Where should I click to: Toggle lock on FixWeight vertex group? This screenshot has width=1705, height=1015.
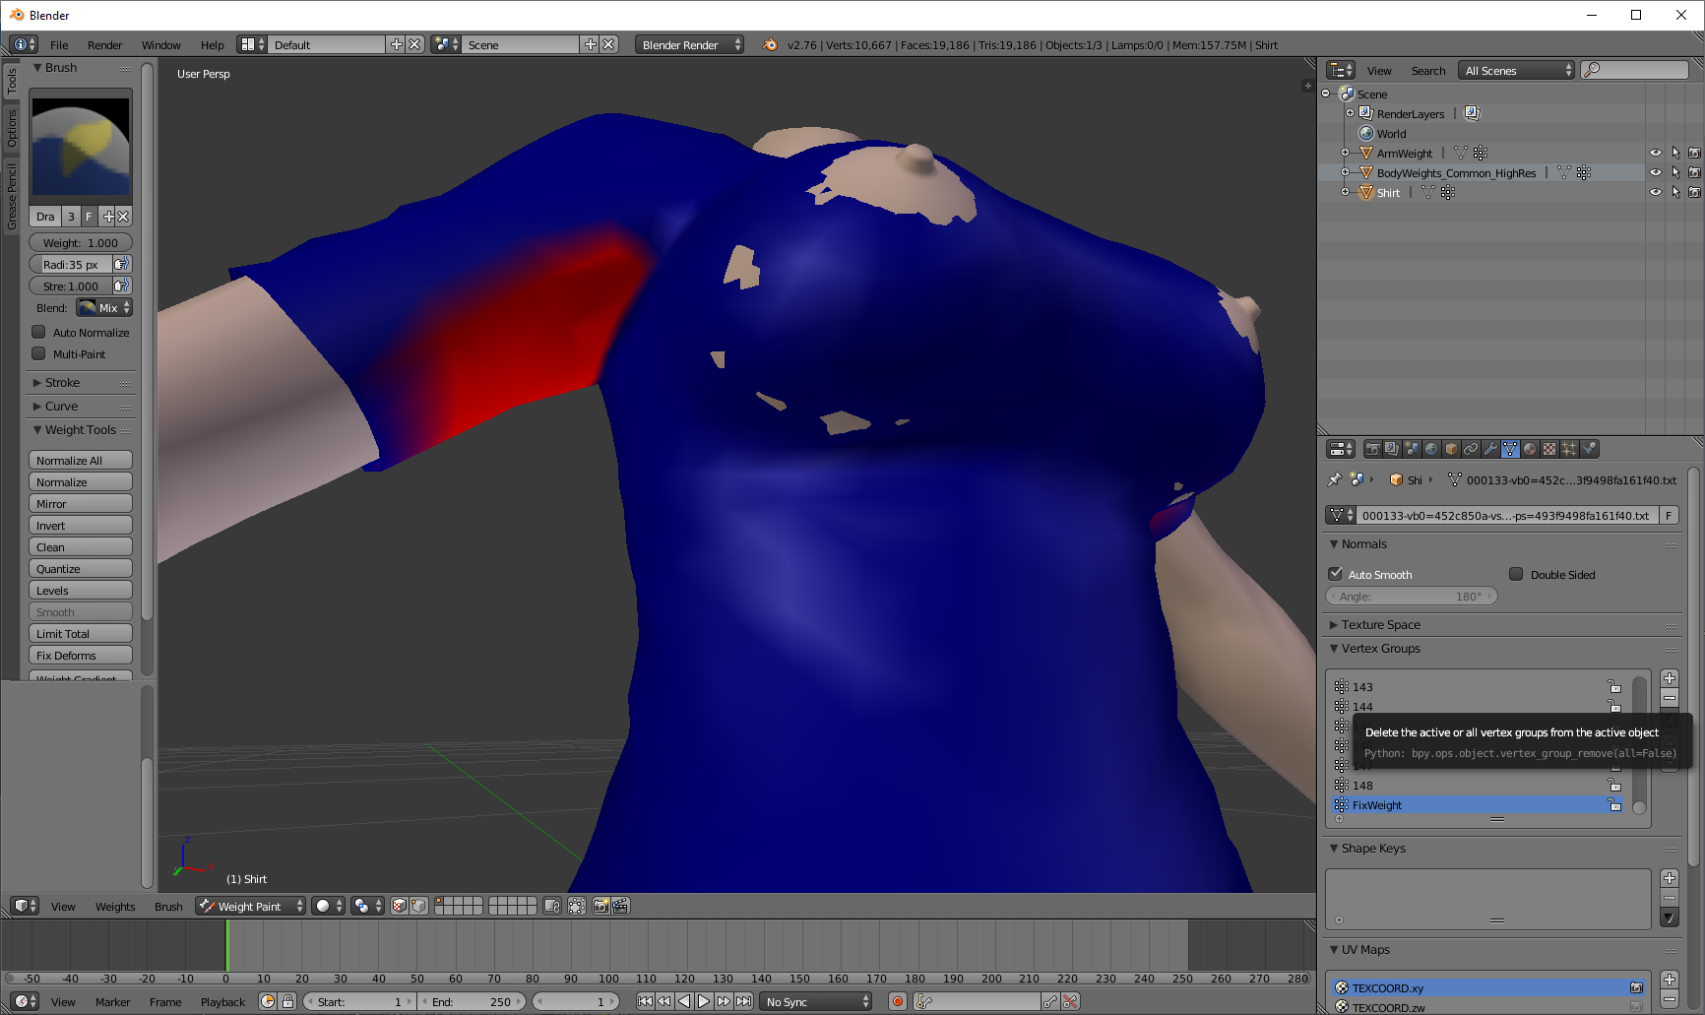click(x=1614, y=804)
